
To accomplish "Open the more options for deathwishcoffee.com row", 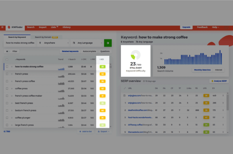I will pos(223,110).
